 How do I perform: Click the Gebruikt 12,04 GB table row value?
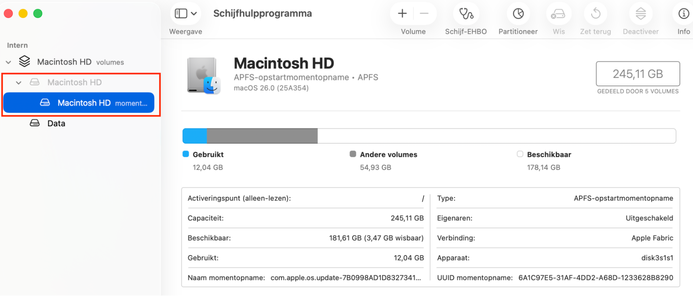409,258
